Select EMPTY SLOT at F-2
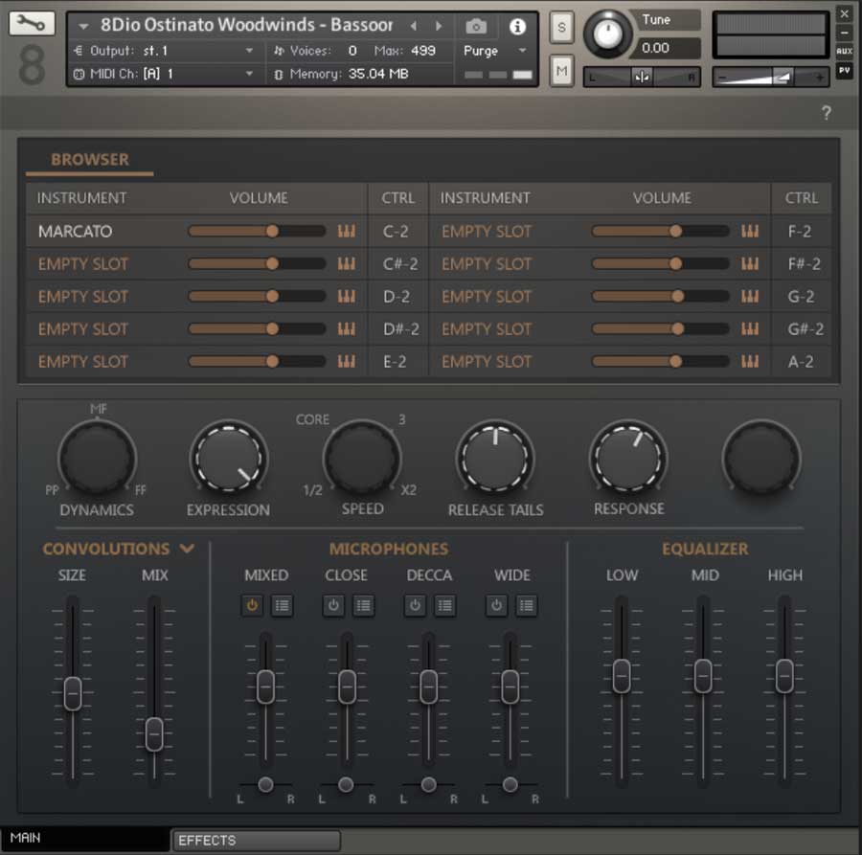 point(487,232)
